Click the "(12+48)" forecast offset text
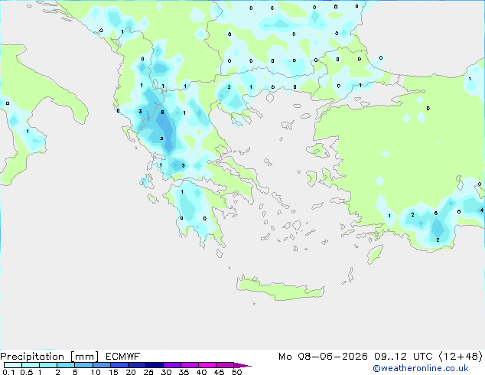485x375 pixels. pos(461,357)
